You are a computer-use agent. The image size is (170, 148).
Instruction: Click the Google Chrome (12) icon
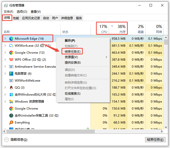11,53
